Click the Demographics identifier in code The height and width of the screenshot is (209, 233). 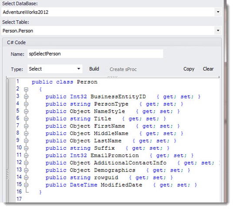tap(115, 170)
